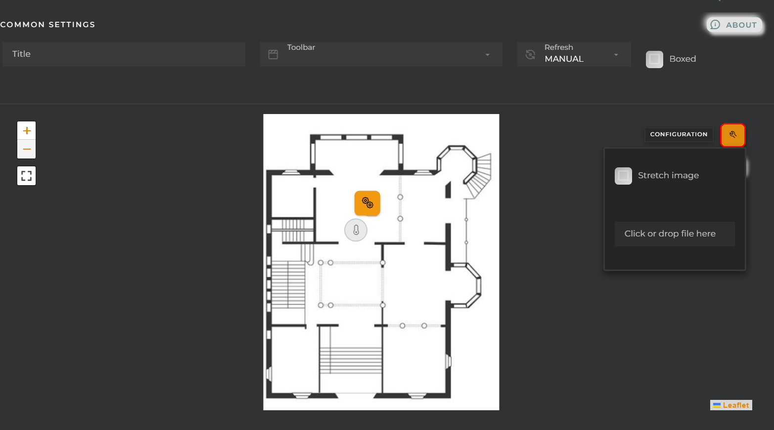Screen dimensions: 774x430
Task: Open the Refresh MANUAL dropdown
Action: click(574, 54)
